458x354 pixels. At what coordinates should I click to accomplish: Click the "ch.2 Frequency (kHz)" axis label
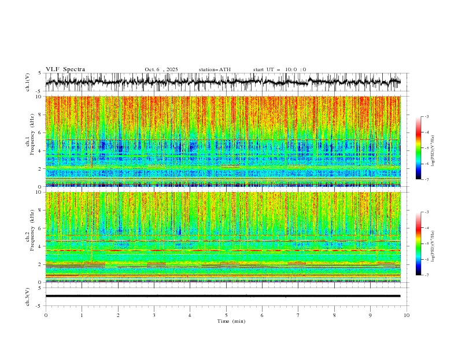(x=30, y=230)
